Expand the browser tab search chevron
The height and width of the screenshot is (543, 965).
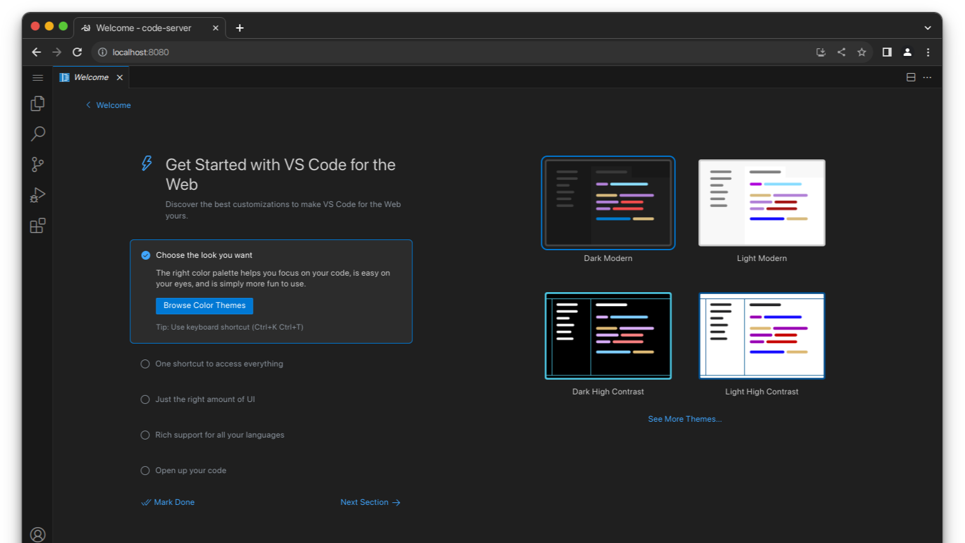coord(928,28)
